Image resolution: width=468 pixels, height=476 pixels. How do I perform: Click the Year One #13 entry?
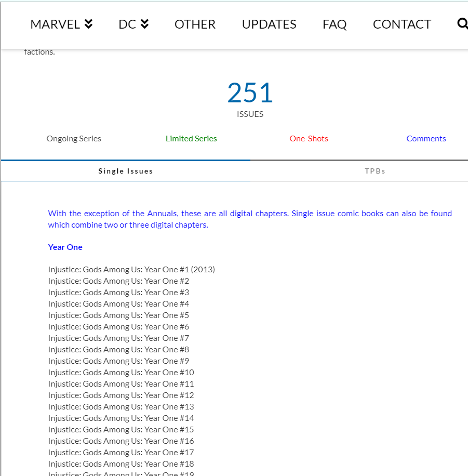coord(121,407)
